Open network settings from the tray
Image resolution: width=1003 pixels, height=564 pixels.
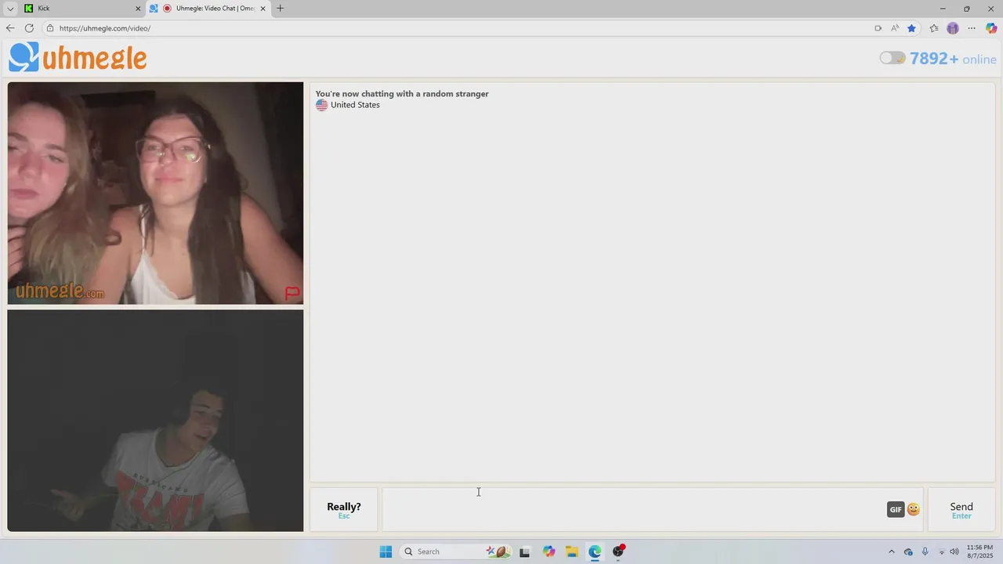click(x=942, y=551)
